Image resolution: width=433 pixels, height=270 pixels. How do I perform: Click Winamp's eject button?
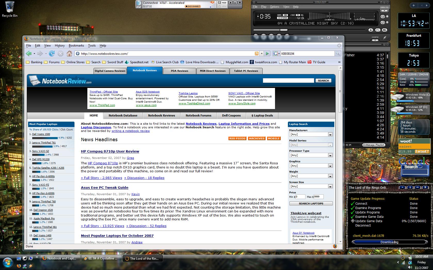point(371,30)
